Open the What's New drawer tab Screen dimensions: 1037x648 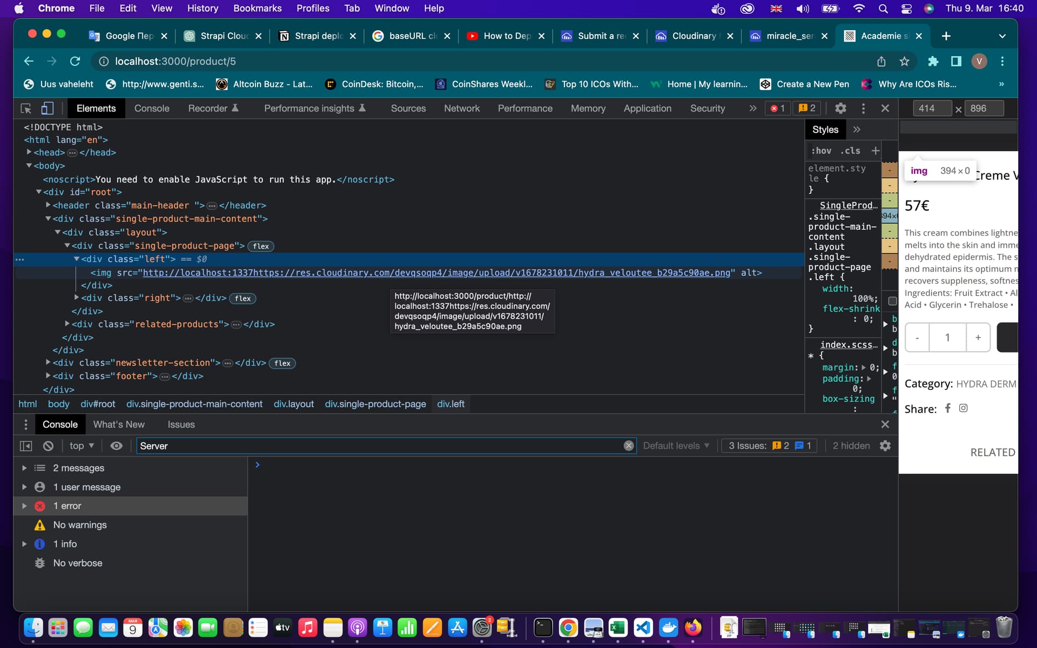pos(119,424)
